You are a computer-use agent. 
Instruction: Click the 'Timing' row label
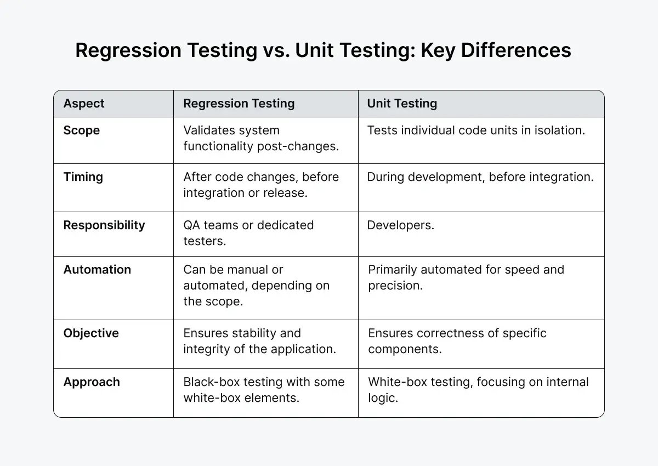(x=83, y=177)
